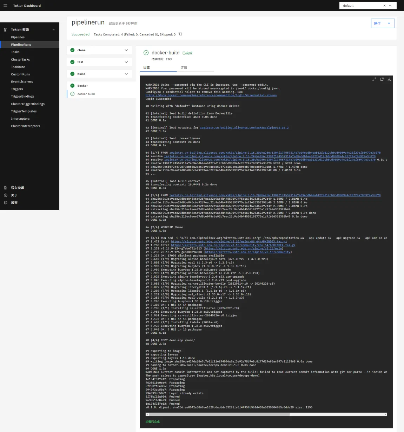Select the test task row
The height and width of the screenshot is (432, 404).
pos(99,62)
